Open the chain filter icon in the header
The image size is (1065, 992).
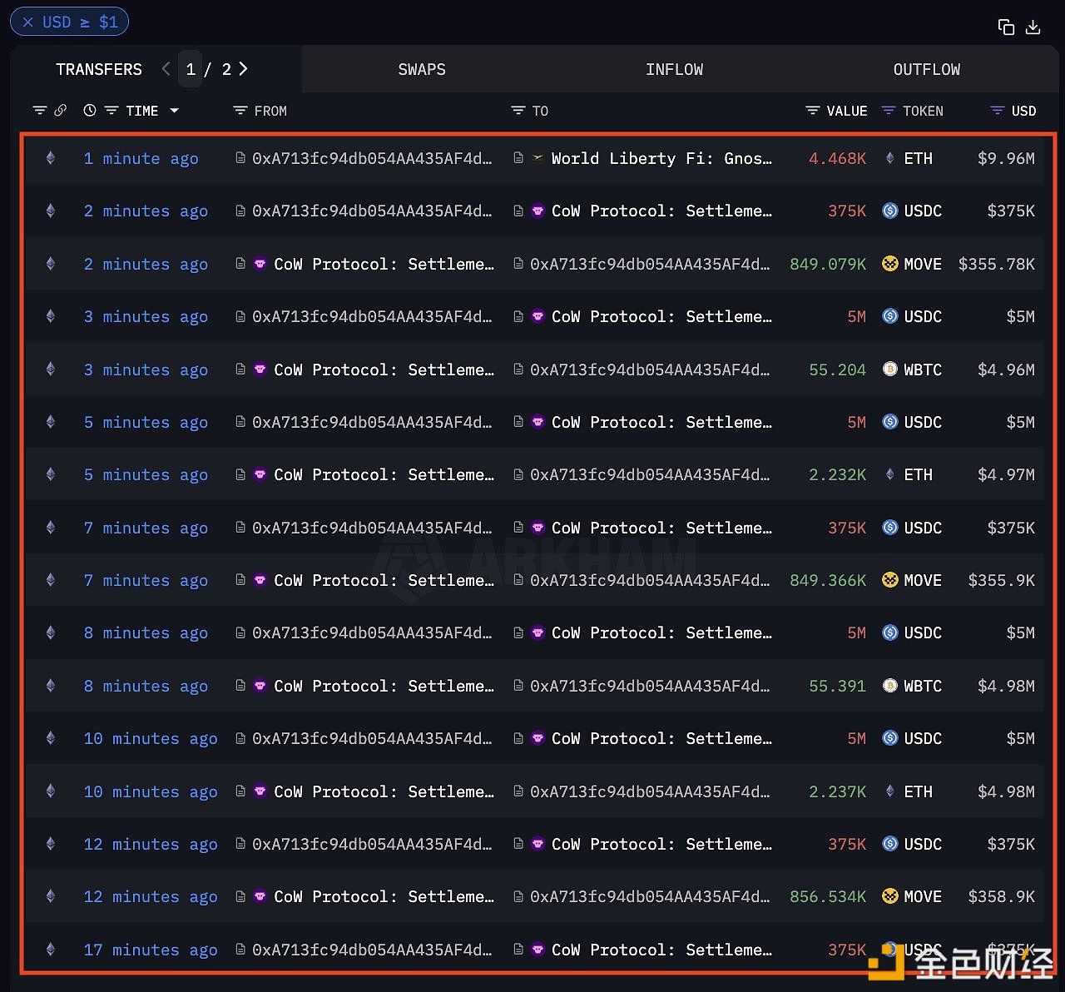pyautogui.click(x=39, y=111)
